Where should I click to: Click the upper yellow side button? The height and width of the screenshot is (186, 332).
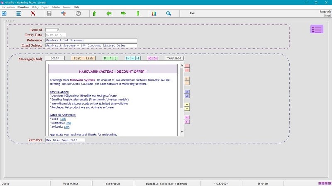click(187, 105)
